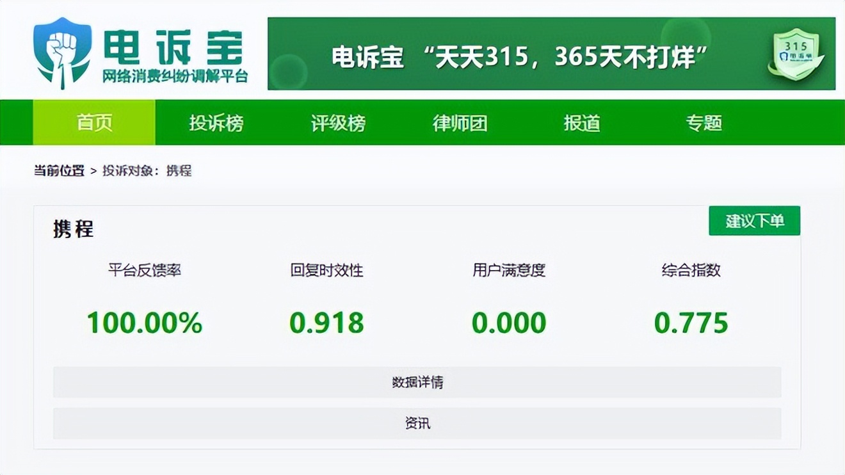Viewport: 845px width, 475px height.
Task: Expand the 资讯 bar
Action: point(417,423)
